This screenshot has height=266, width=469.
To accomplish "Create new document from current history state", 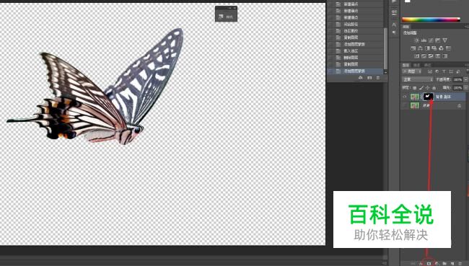I will (361, 78).
